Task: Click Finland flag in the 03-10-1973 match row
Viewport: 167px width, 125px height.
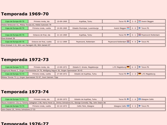Action: pyautogui.click(x=139, y=106)
